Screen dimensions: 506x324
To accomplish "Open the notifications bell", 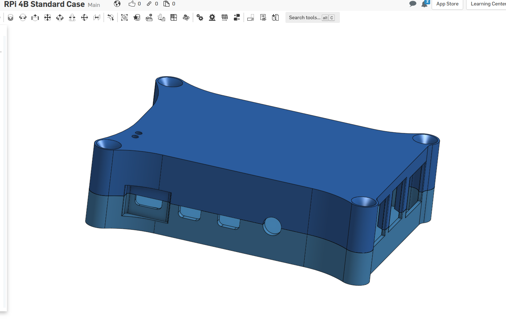I will (x=424, y=4).
